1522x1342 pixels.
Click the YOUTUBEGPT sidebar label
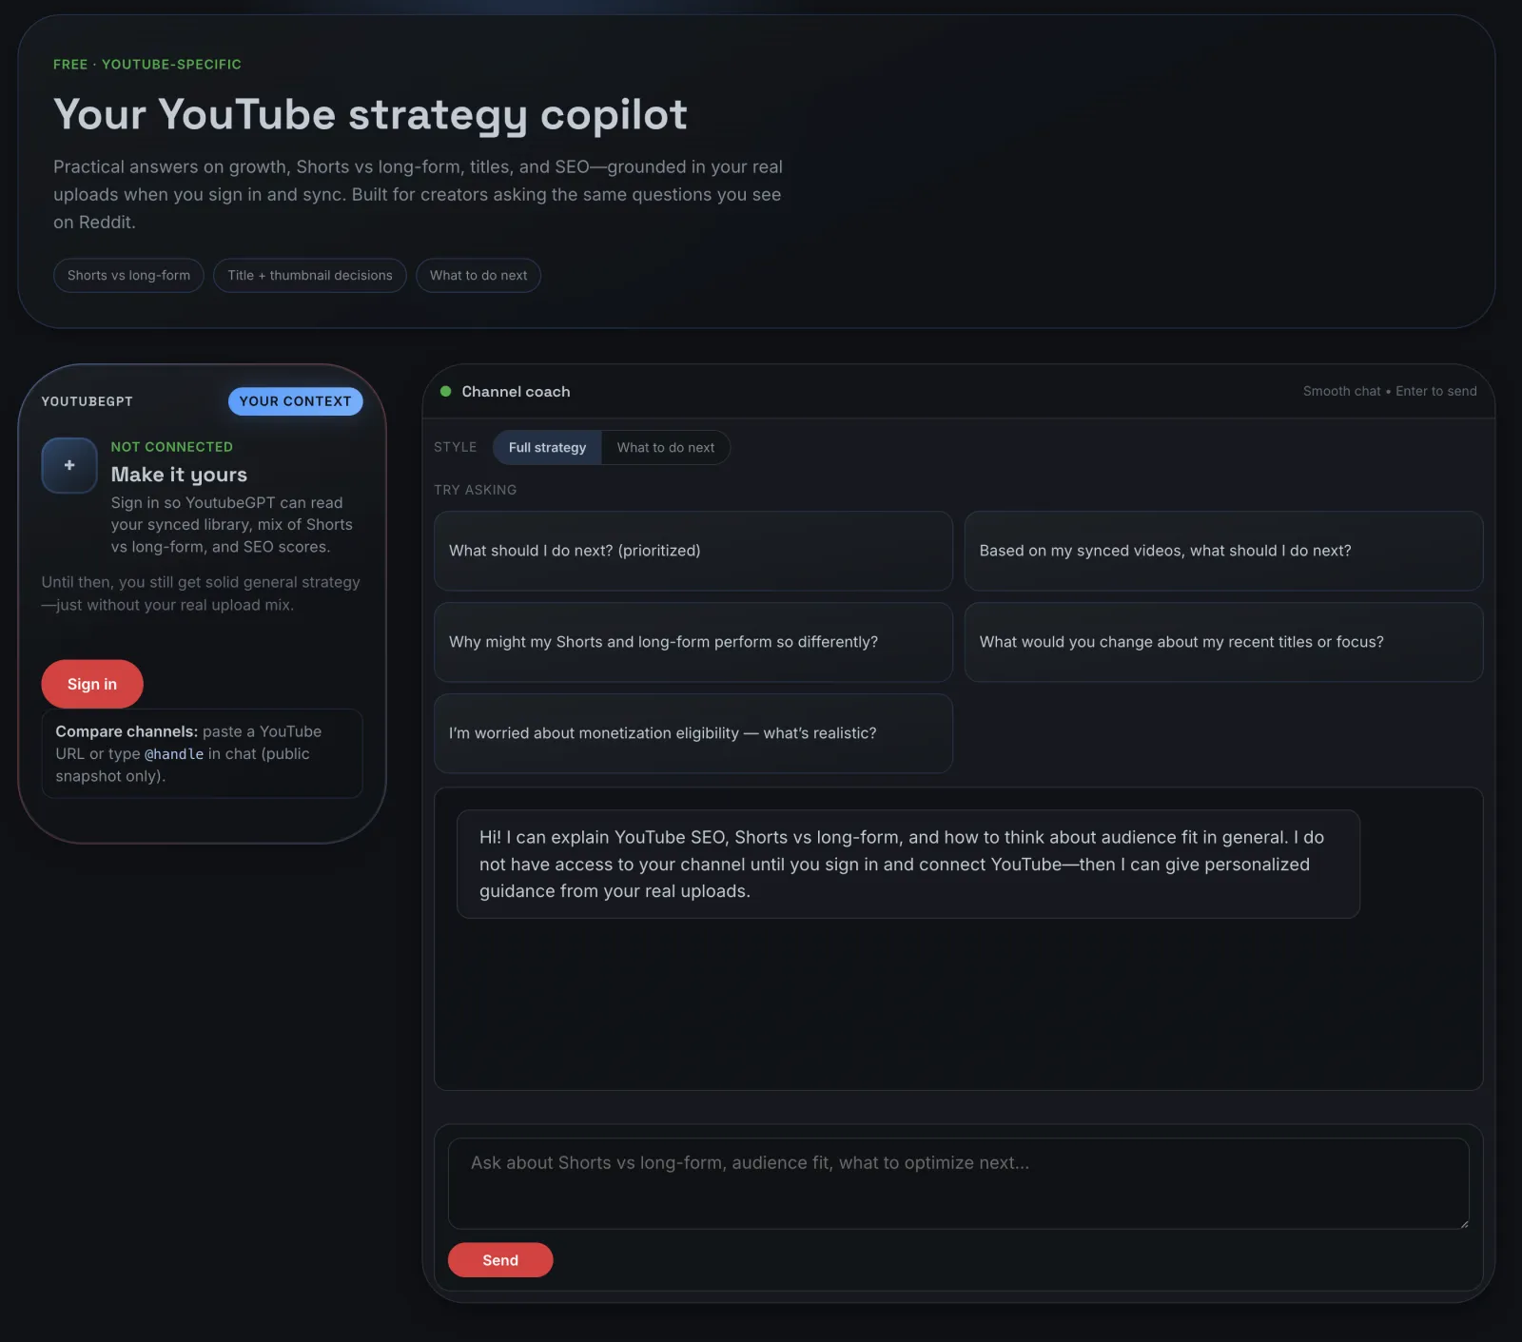[88, 401]
